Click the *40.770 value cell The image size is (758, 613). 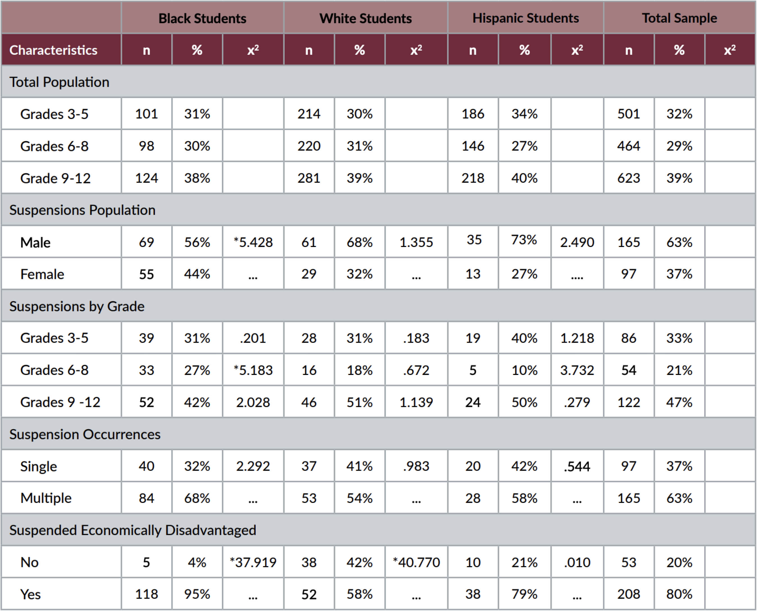click(416, 562)
